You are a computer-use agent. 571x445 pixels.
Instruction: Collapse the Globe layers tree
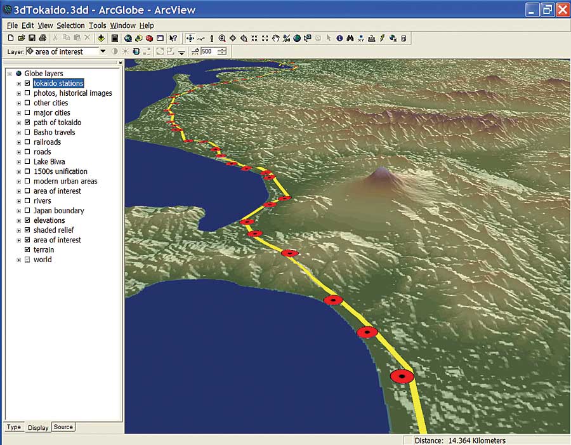(x=10, y=74)
